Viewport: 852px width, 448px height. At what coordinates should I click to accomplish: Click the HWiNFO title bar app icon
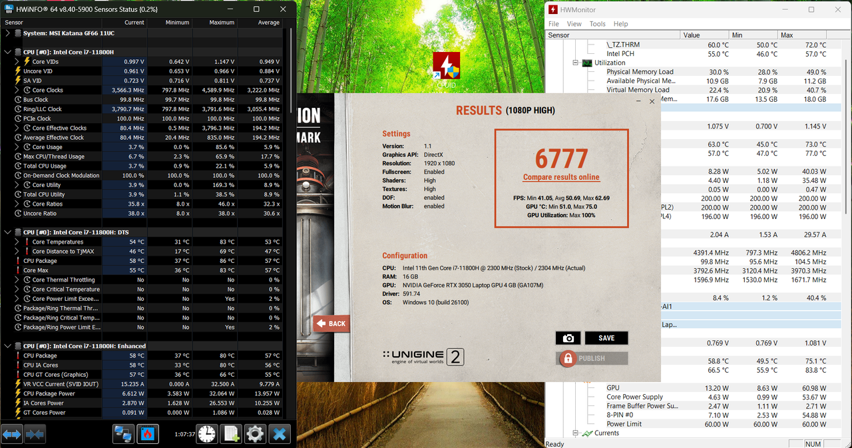[9, 9]
